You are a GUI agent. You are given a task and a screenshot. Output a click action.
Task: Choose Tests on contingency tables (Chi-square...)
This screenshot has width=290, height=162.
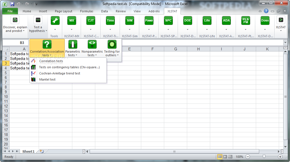coord(68,67)
